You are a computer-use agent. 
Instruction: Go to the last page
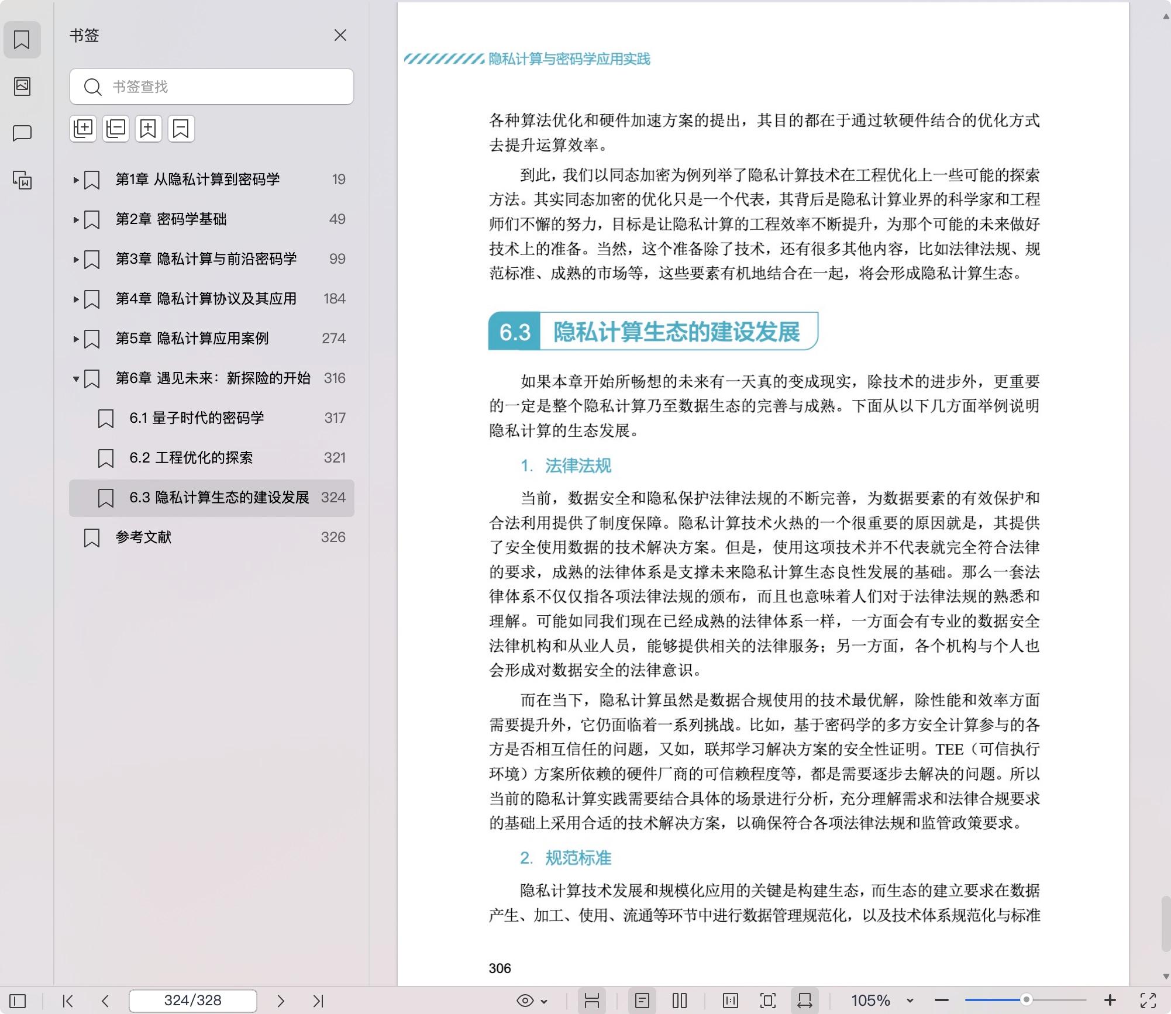(318, 1001)
